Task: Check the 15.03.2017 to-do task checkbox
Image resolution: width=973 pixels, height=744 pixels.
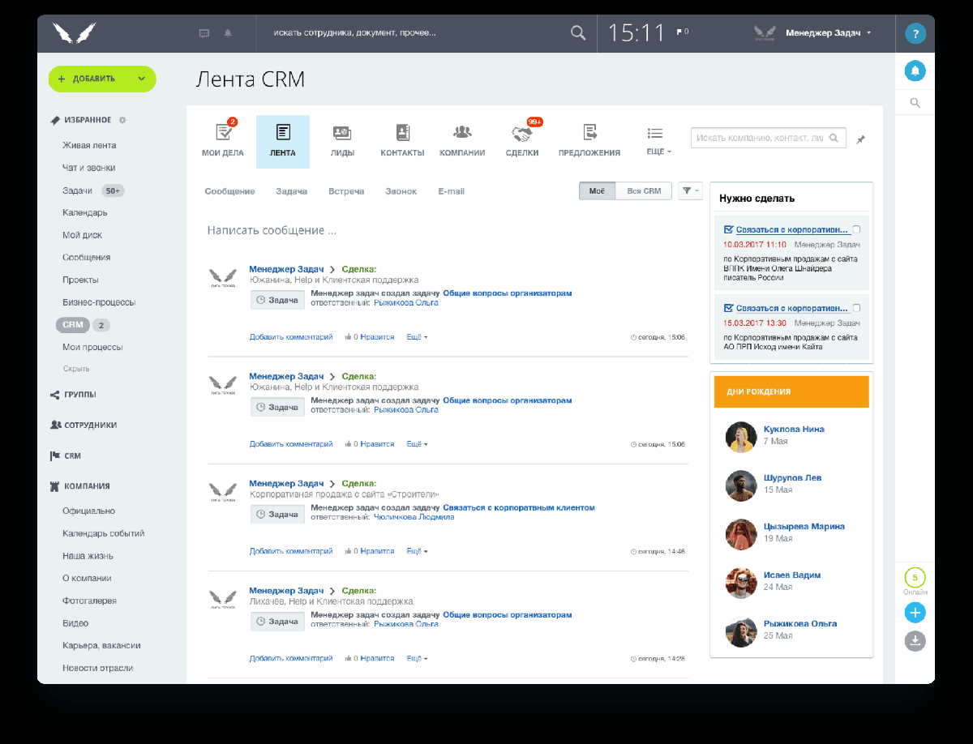Action: 856,308
